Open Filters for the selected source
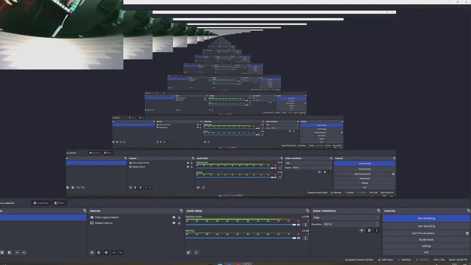 [59, 203]
